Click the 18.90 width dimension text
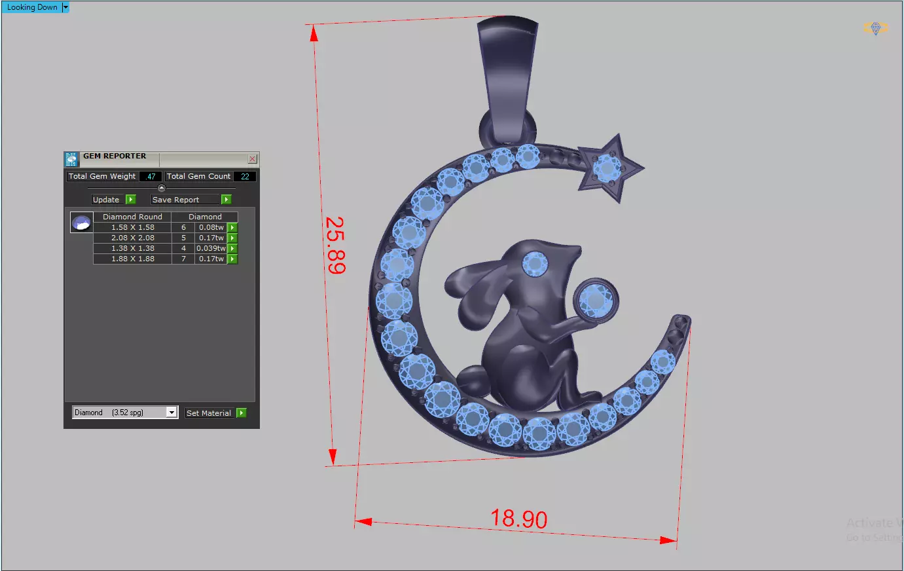904x571 pixels. 519,519
